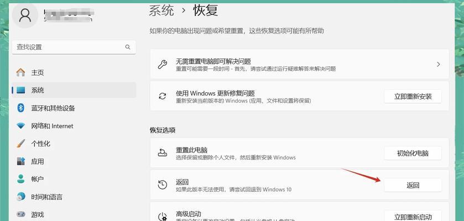The image size is (464, 221).
Task: Expand 无需重置电脑即可解决问题 chevron arrow
Action: [x=438, y=64]
